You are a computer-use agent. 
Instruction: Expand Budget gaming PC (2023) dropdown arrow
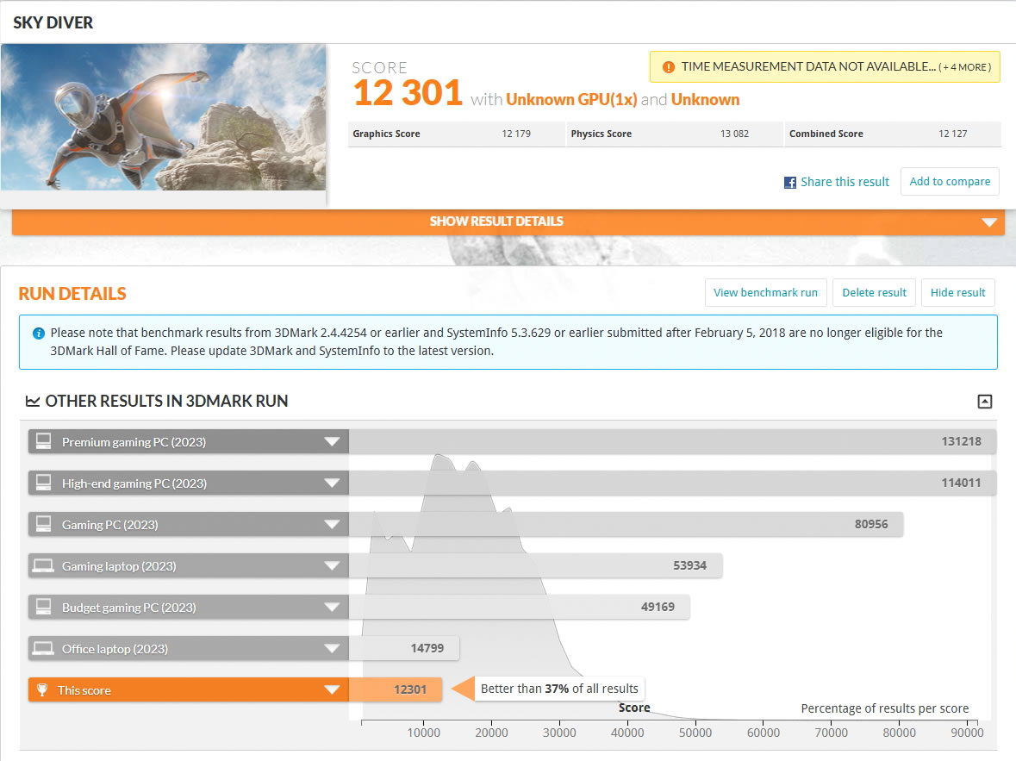pos(332,608)
